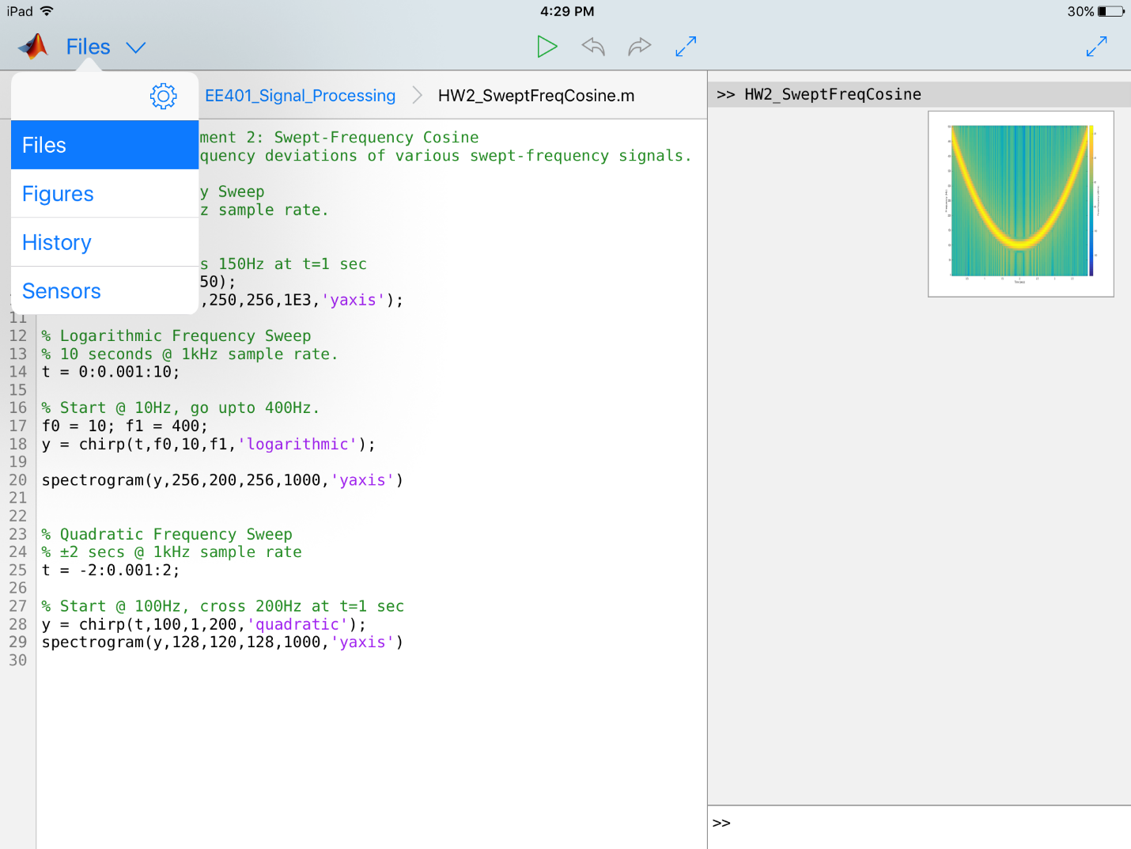Tap the HW2_SweptFreqCosine.m file name
The height and width of the screenshot is (849, 1131).
coord(535,96)
